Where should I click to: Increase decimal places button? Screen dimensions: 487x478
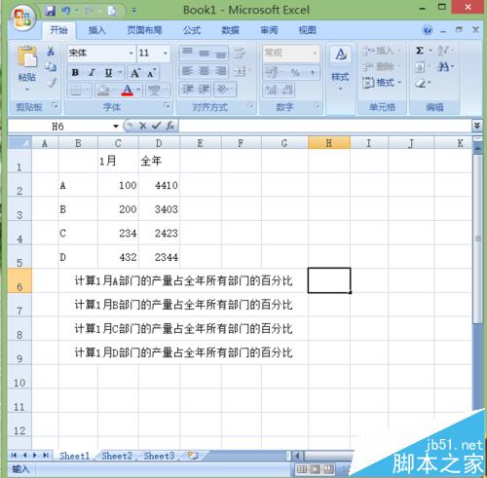pyautogui.click(x=272, y=90)
